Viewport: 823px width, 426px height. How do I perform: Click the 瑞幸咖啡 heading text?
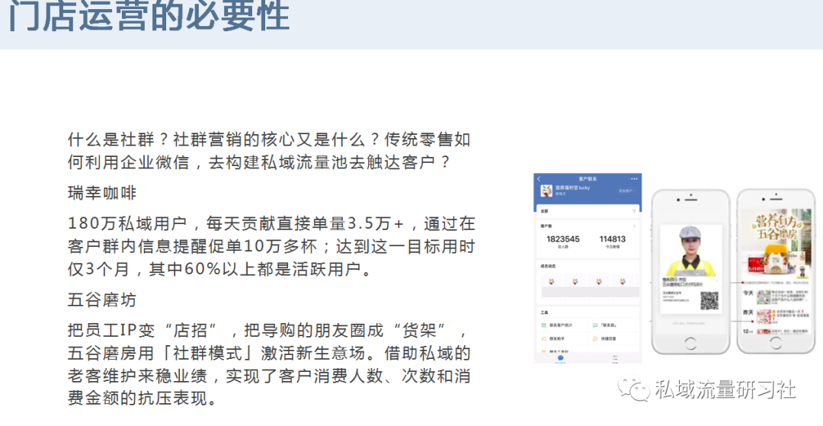click(x=102, y=193)
